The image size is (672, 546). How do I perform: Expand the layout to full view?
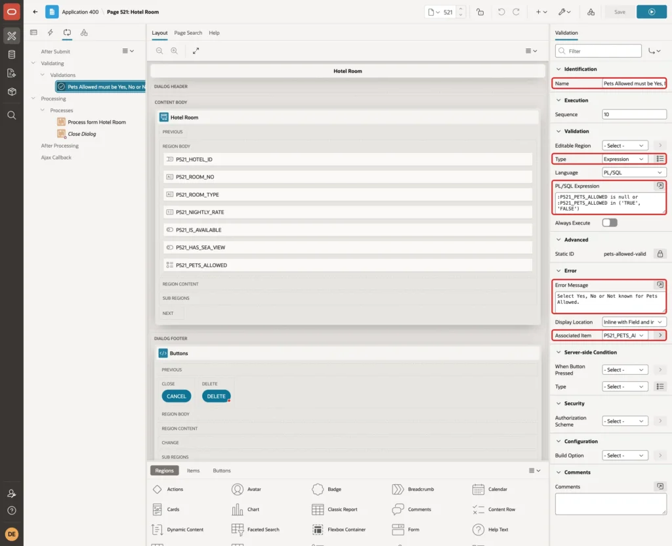click(x=196, y=51)
